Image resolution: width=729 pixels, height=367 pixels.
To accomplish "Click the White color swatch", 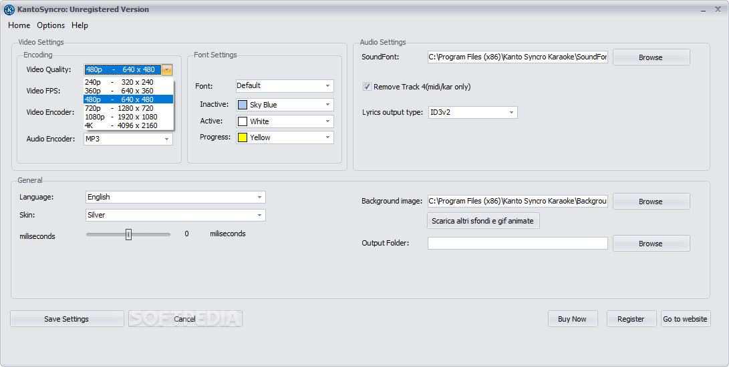I will pyautogui.click(x=243, y=121).
